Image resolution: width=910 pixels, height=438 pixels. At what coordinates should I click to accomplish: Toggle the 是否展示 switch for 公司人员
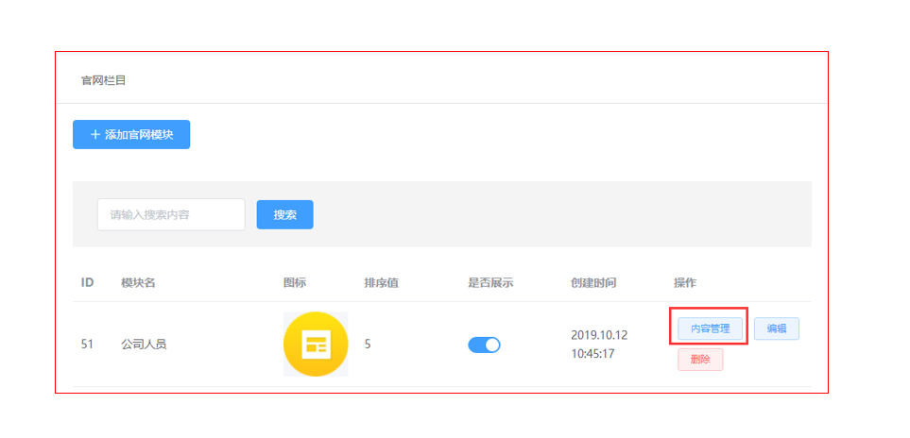pos(484,345)
